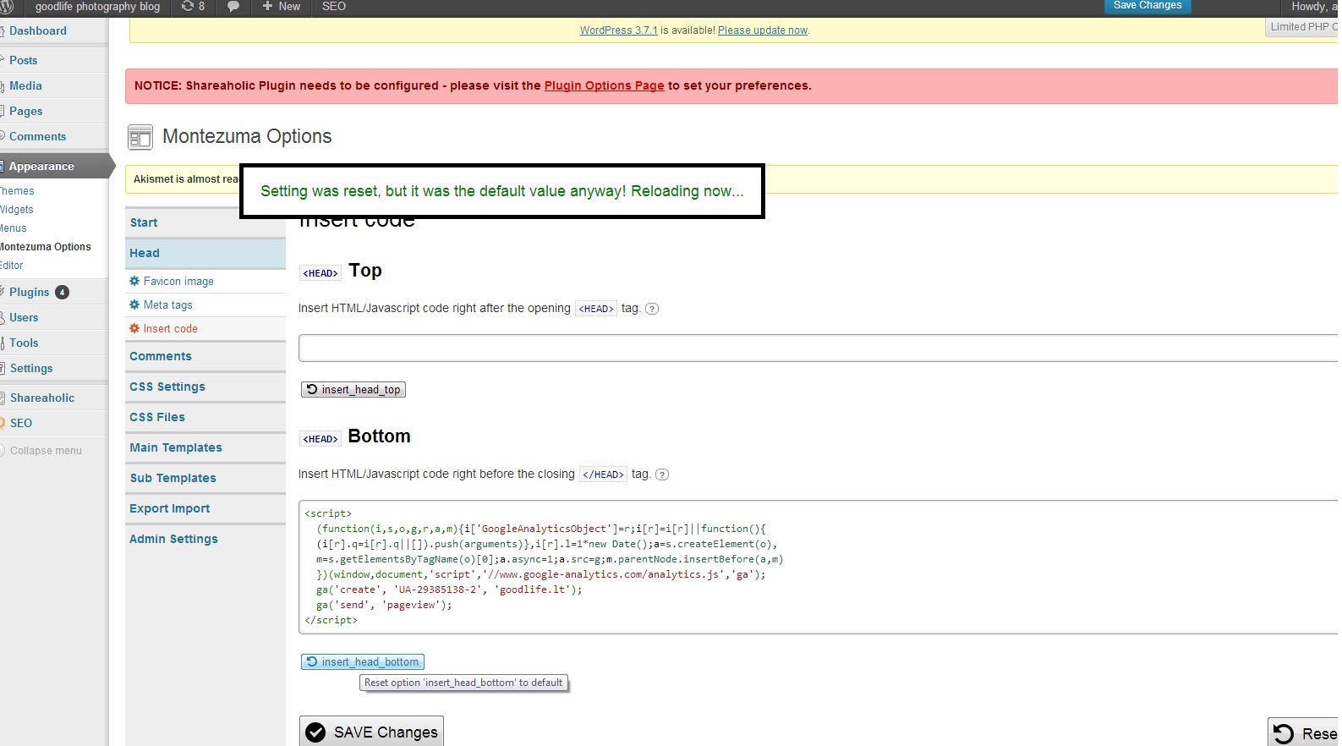
Task: Open the Meta tags settings
Action: (167, 305)
